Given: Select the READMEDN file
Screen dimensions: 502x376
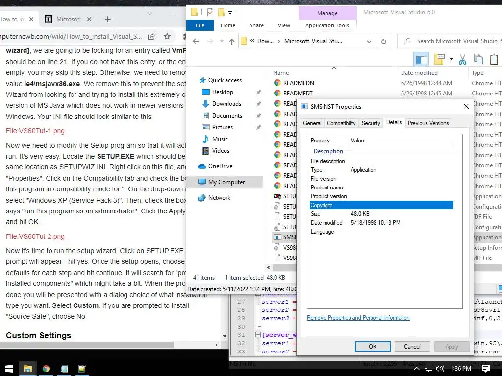Looking at the screenshot, I should point(299,83).
